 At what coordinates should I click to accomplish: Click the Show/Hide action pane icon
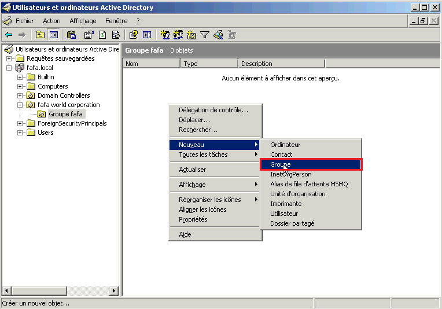147,35
